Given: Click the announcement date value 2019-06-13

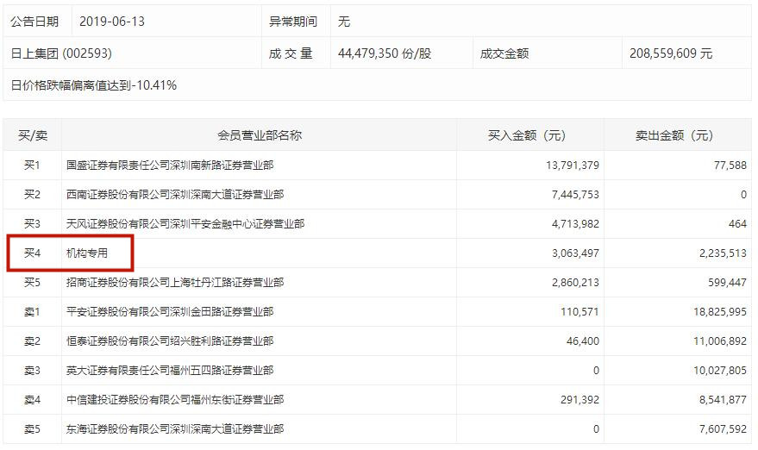Looking at the screenshot, I should pyautogui.click(x=111, y=22).
